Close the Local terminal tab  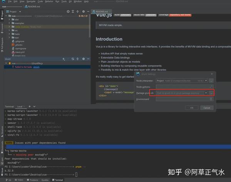pyautogui.click(x=24, y=107)
